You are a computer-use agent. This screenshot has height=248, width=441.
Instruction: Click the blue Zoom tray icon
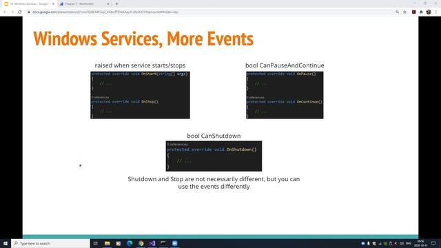pyautogui.click(x=363, y=243)
